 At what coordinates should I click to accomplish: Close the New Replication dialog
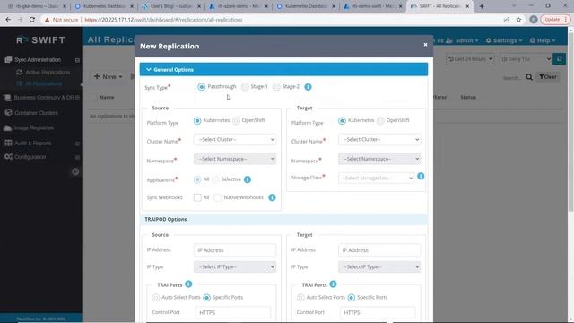(x=425, y=45)
